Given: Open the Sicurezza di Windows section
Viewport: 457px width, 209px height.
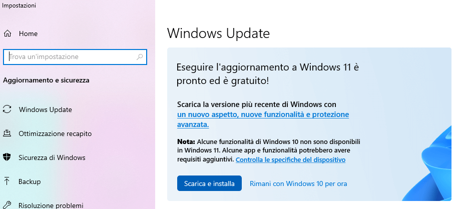Looking at the screenshot, I should [x=52, y=157].
